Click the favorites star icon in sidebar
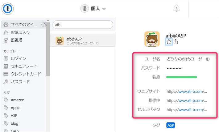Viewport: 219px width, 132px height. [x=6, y=32]
